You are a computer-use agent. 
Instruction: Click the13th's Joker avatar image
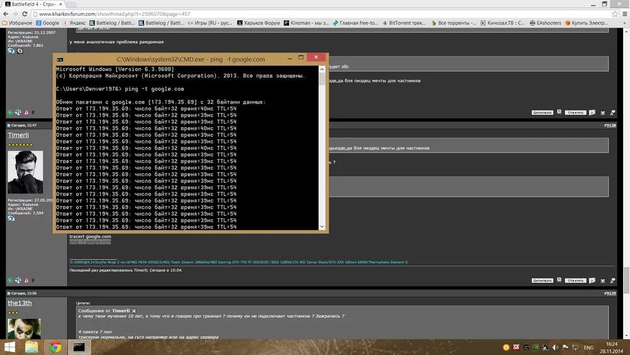[24, 329]
